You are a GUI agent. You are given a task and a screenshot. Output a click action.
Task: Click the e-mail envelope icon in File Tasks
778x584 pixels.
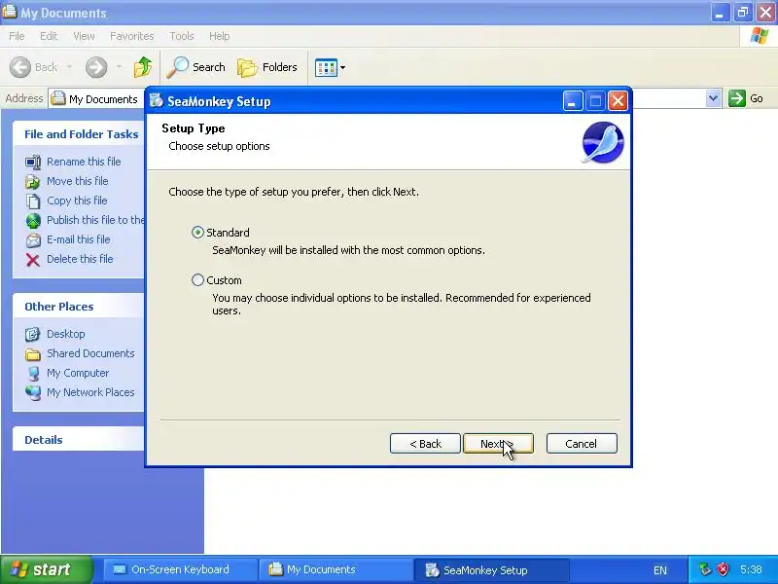33,239
